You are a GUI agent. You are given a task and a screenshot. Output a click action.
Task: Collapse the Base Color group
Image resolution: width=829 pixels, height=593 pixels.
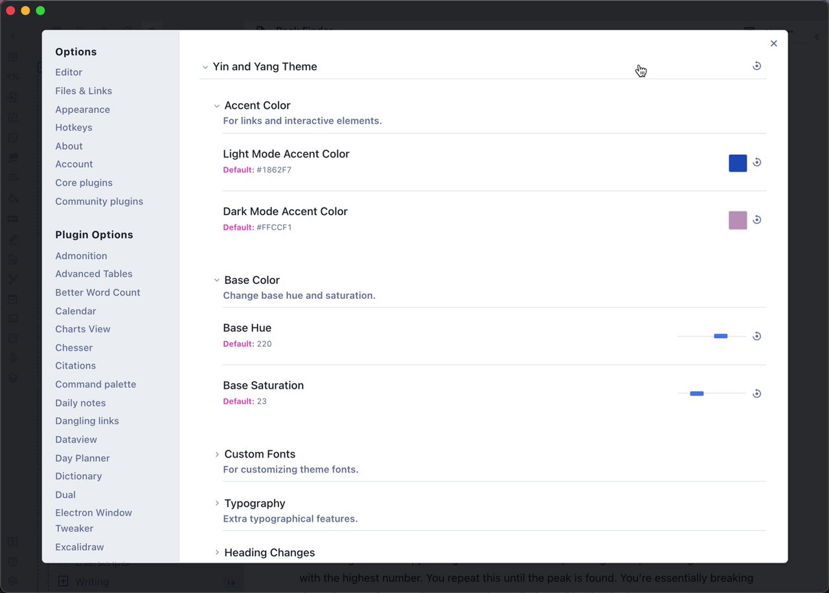pyautogui.click(x=217, y=280)
